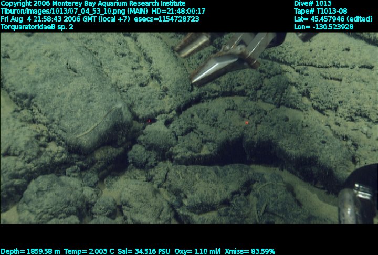Screen dimensions: 378x255
Task: Click the "HD=21:48:00:17" timecode
Action: click(178, 12)
